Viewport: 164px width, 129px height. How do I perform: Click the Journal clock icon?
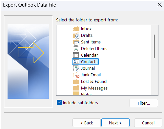click(76, 68)
